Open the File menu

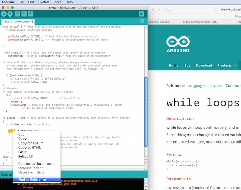[21, 2]
